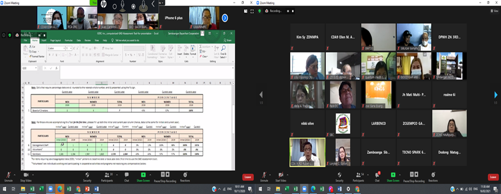Click Conditional Formatting in Excel
Viewport: 501px width, 194px height.
153,52
